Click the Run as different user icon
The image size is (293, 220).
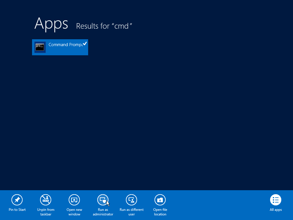[132, 200]
